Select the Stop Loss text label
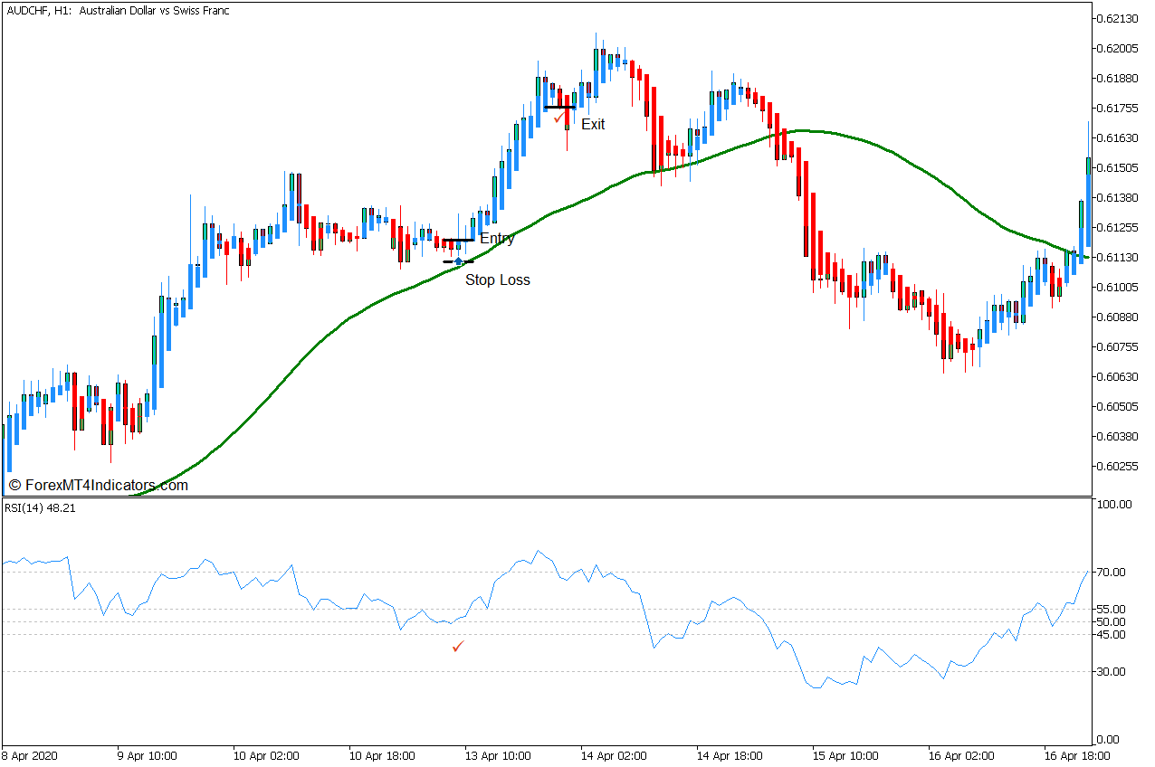This screenshot has height=767, width=1155. pos(497,280)
